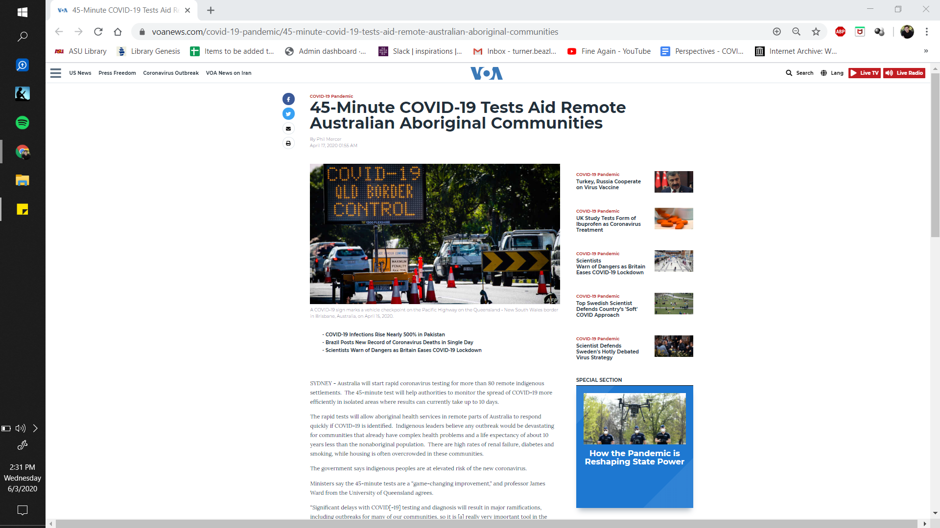Image resolution: width=940 pixels, height=528 pixels.
Task: Click the address bar URL field
Action: [354, 32]
